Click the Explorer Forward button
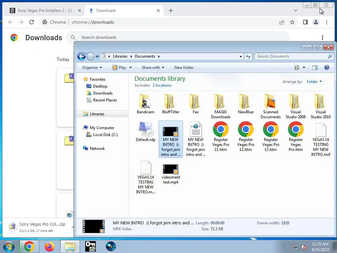 point(91,57)
